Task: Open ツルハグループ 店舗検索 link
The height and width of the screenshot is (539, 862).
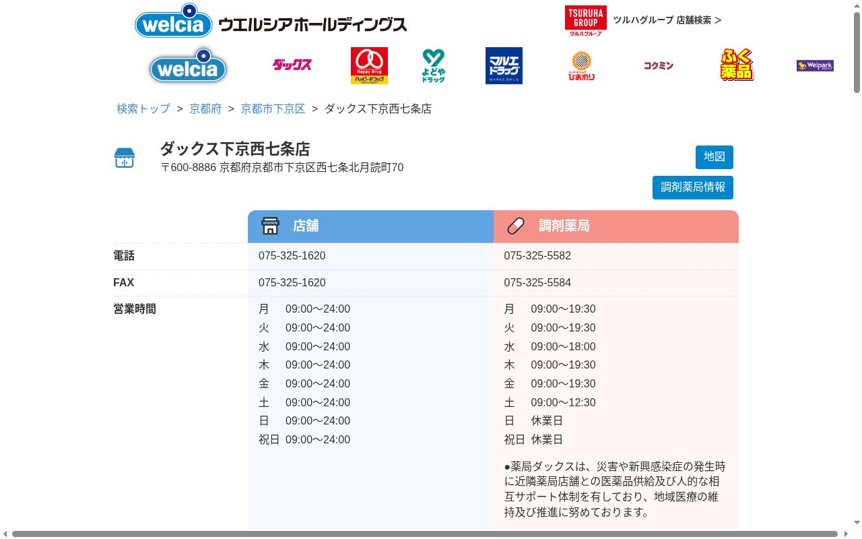Action: pyautogui.click(x=667, y=20)
